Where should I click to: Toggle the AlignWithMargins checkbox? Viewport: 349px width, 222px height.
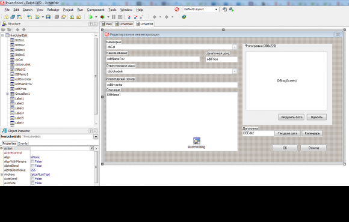32,161
